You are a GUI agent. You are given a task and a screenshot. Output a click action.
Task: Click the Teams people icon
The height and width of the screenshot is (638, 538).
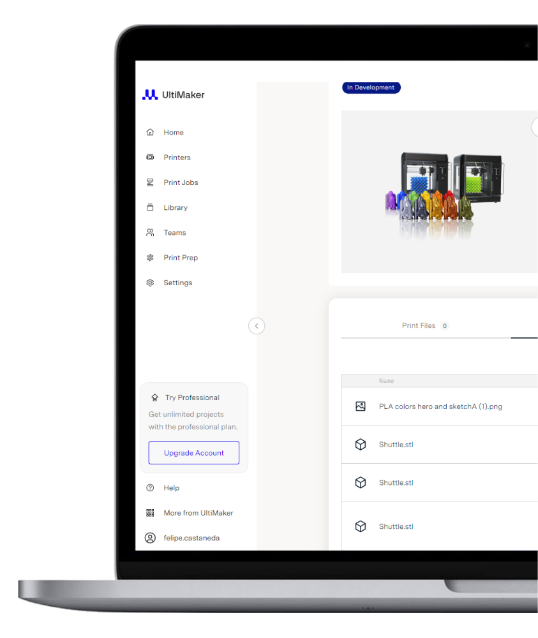[151, 233]
